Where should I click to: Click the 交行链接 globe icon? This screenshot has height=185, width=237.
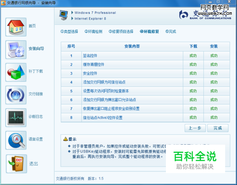pos(16,95)
